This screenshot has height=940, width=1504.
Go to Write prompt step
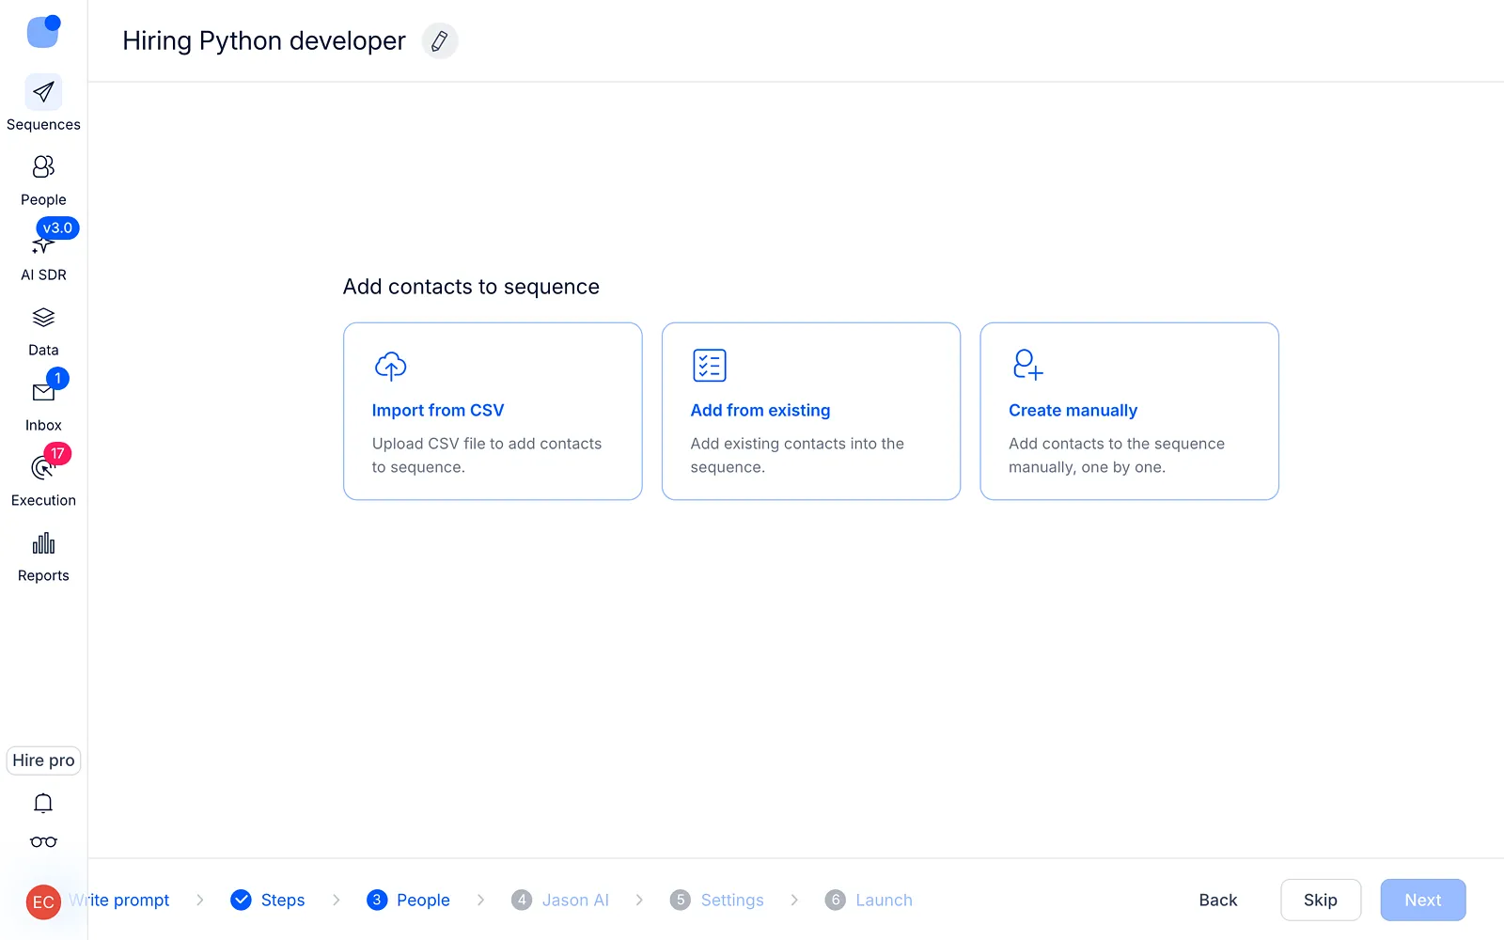(x=118, y=900)
